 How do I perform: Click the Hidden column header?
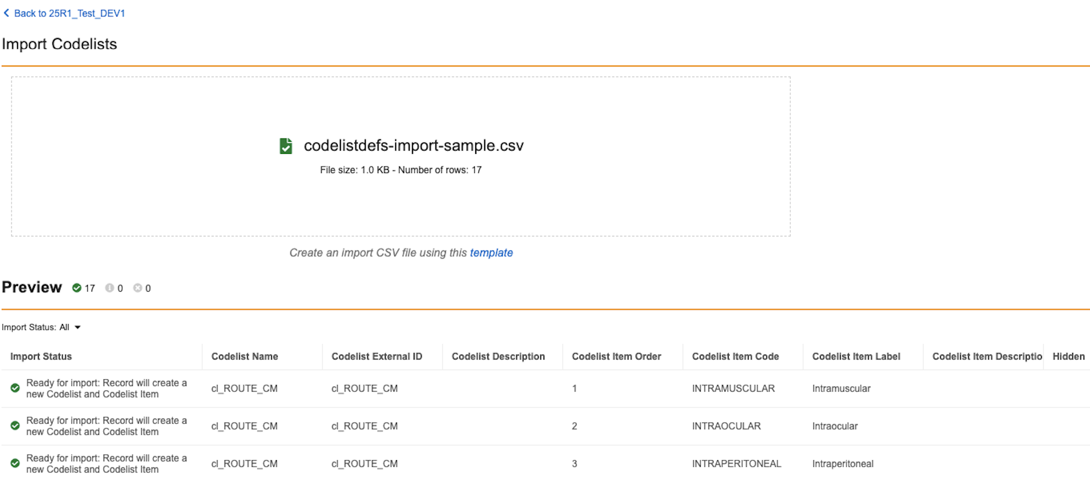(1068, 356)
